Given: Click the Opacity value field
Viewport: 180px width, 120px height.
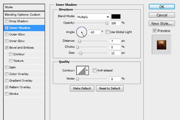Looking at the screenshot, I should tap(115, 23).
